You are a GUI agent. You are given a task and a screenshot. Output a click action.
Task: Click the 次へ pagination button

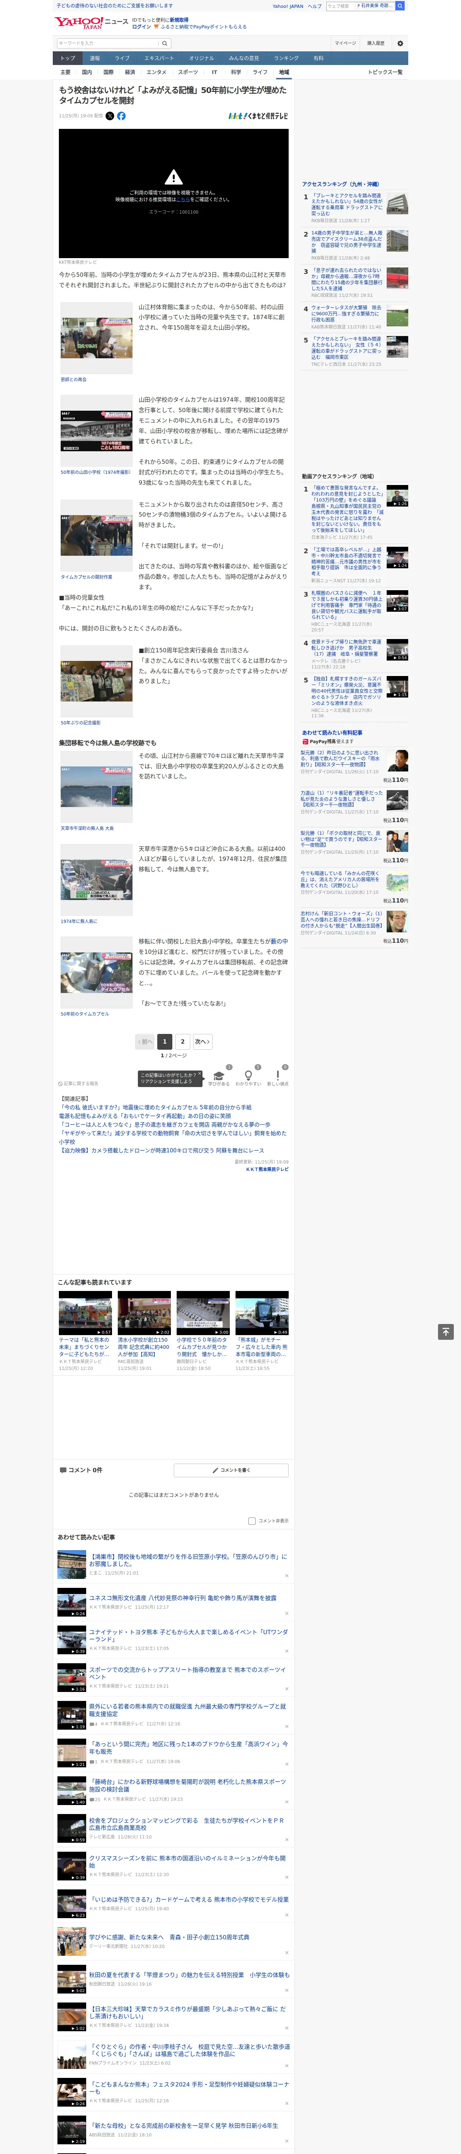202,1042
